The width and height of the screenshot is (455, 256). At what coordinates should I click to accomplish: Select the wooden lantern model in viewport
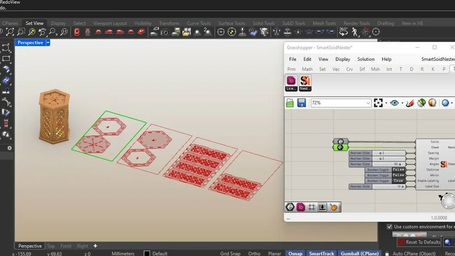point(54,116)
